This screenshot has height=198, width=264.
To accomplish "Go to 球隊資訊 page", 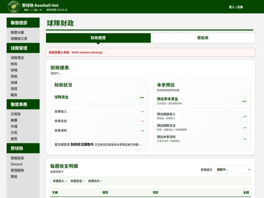I will point(17,58).
